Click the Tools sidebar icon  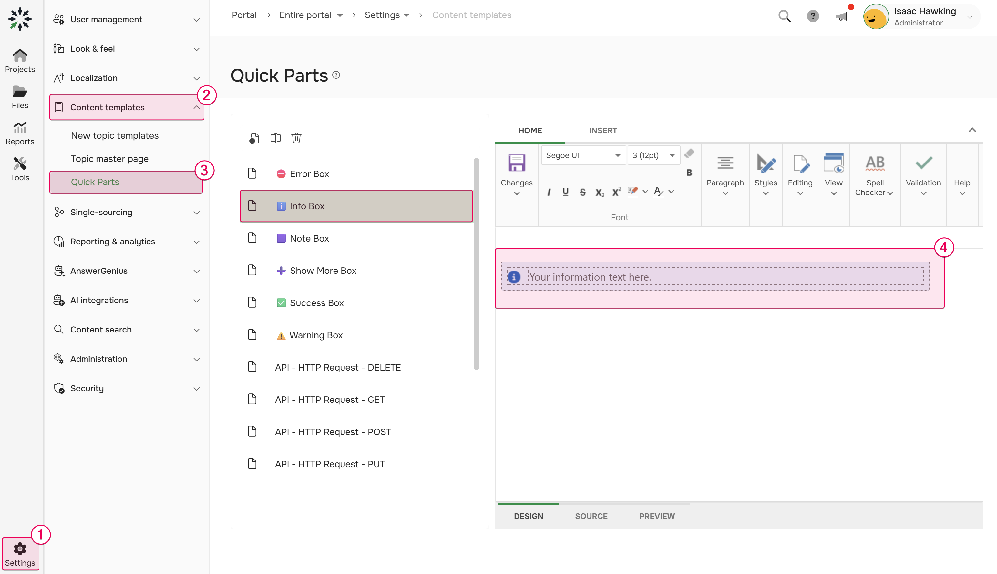[x=20, y=169]
